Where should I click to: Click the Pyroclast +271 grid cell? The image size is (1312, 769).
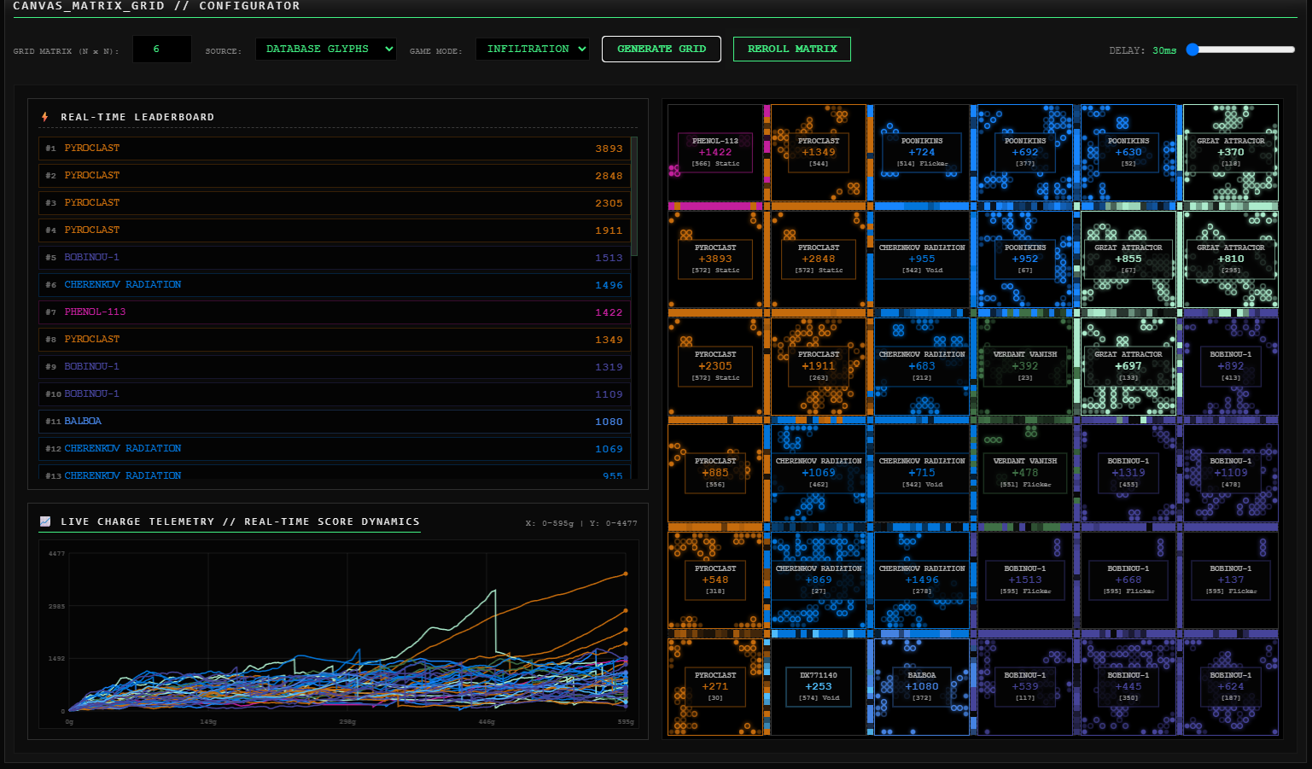coord(715,687)
